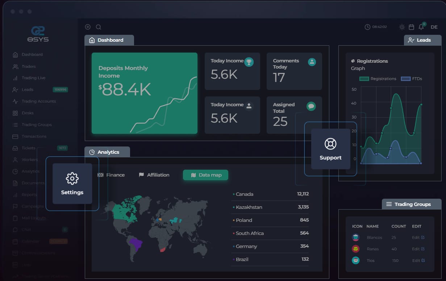The height and width of the screenshot is (281, 446).
Task: Open the DE language selector
Action: 434,27
